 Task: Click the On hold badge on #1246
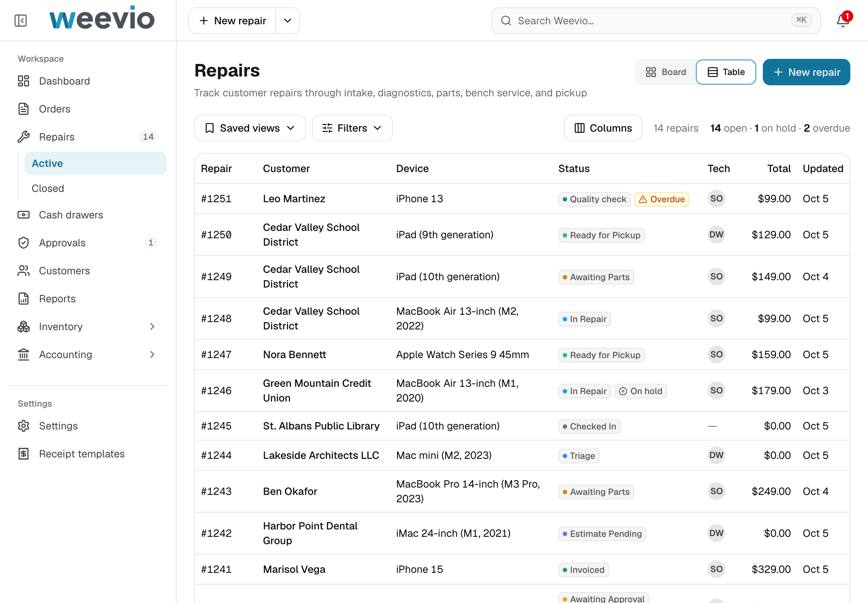point(640,391)
